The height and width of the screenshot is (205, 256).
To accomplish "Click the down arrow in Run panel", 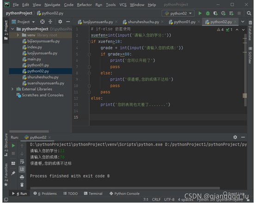I will [22, 153].
